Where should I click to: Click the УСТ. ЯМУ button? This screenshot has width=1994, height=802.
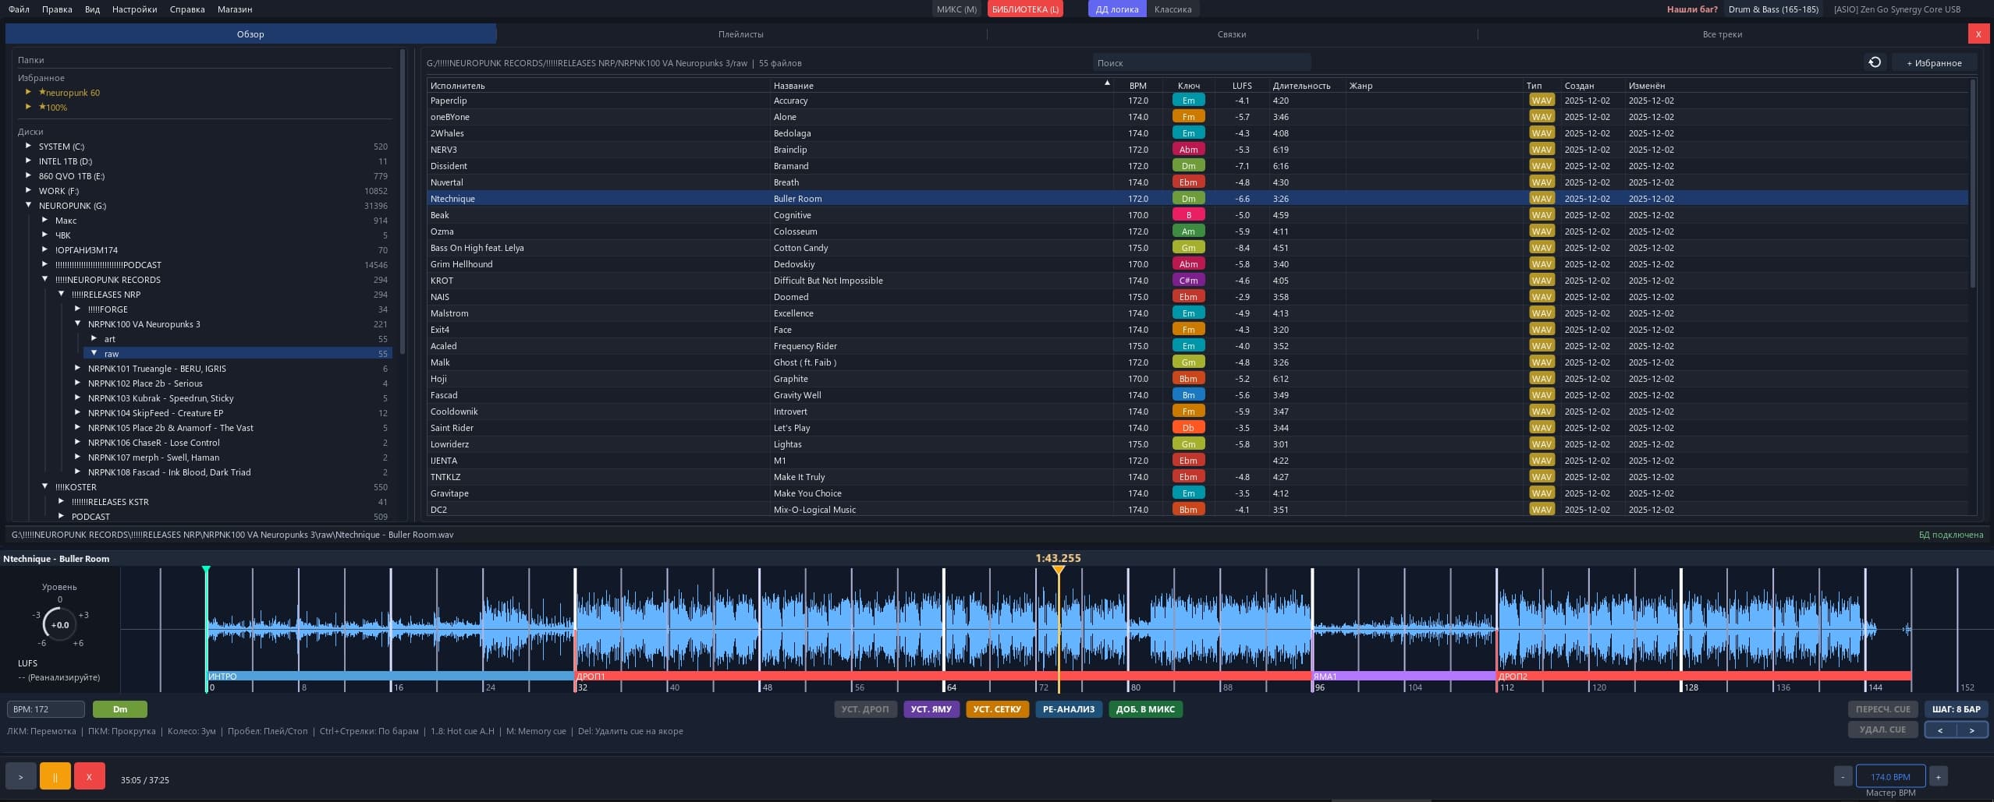click(x=931, y=709)
